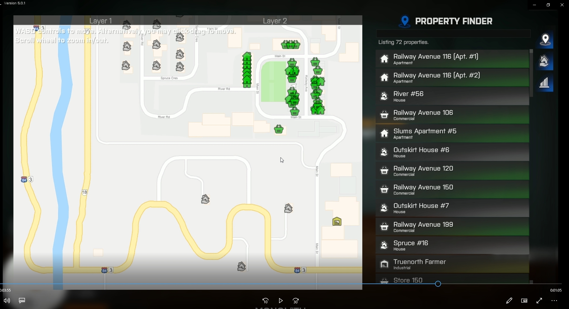Image resolution: width=569 pixels, height=309 pixels.
Task: Switch to the Layer 2 tab
Action: pyautogui.click(x=275, y=21)
